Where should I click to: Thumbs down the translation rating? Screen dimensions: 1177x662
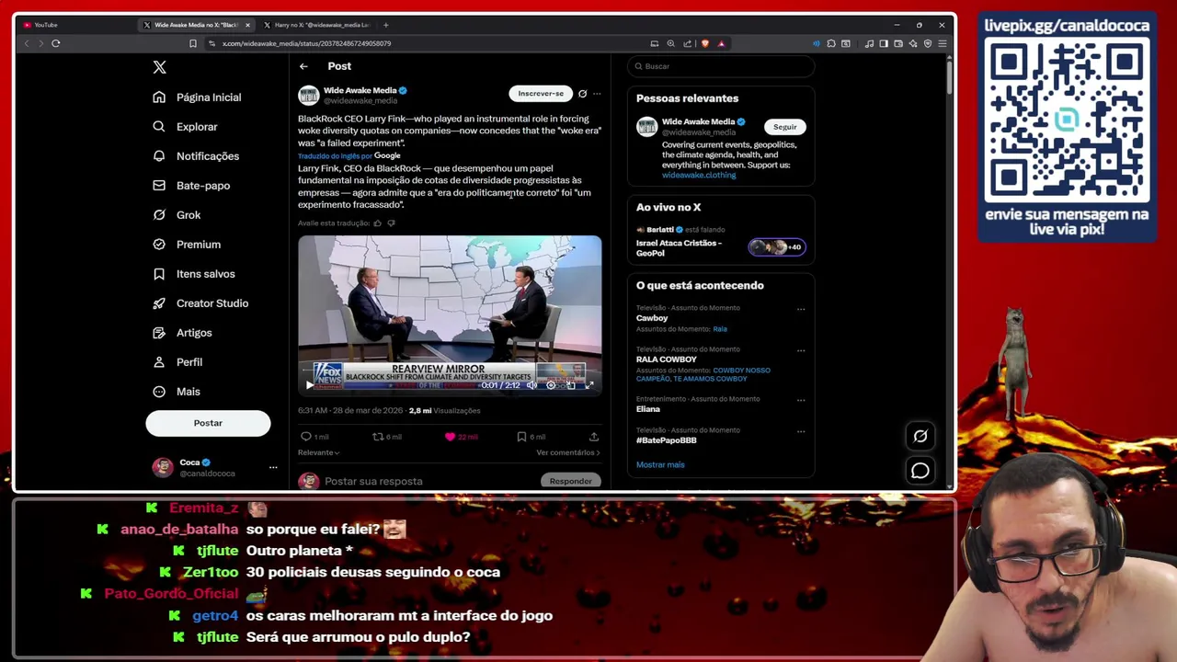[391, 223]
